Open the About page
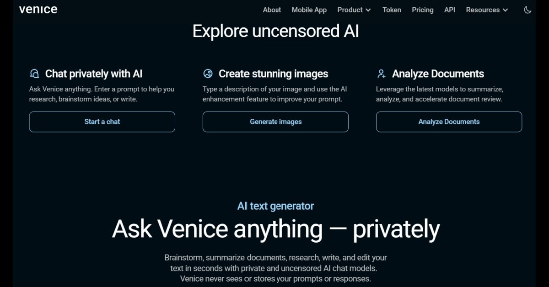The height and width of the screenshot is (287, 549). click(272, 10)
